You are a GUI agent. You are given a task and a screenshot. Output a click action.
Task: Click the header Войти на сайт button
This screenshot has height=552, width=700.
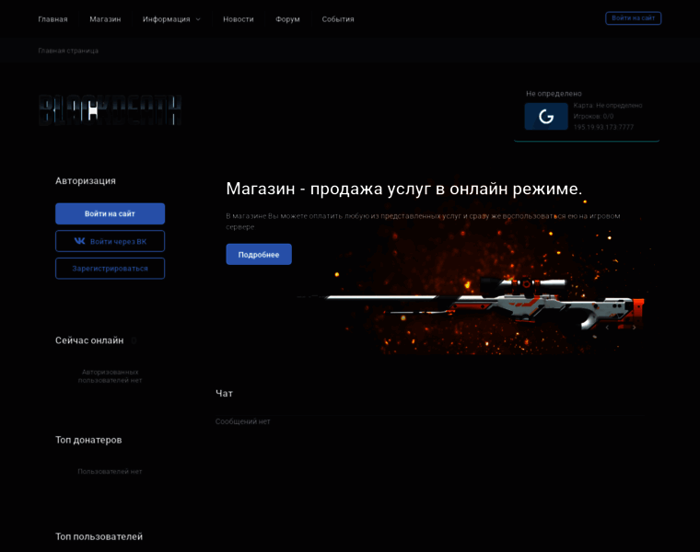[633, 18]
